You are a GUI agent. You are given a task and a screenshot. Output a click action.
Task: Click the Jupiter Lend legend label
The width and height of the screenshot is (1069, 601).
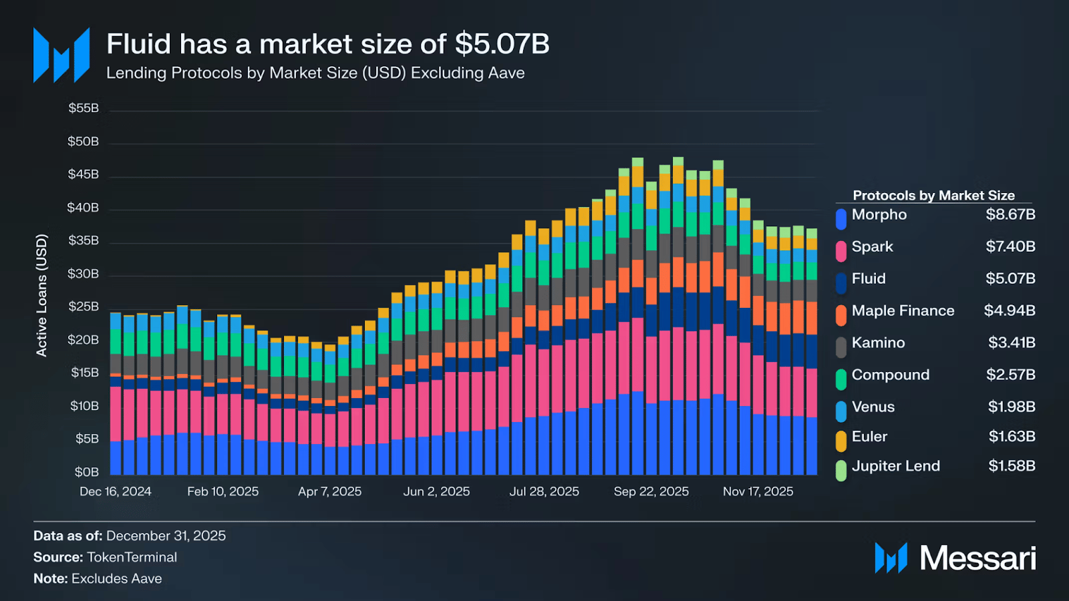click(896, 466)
